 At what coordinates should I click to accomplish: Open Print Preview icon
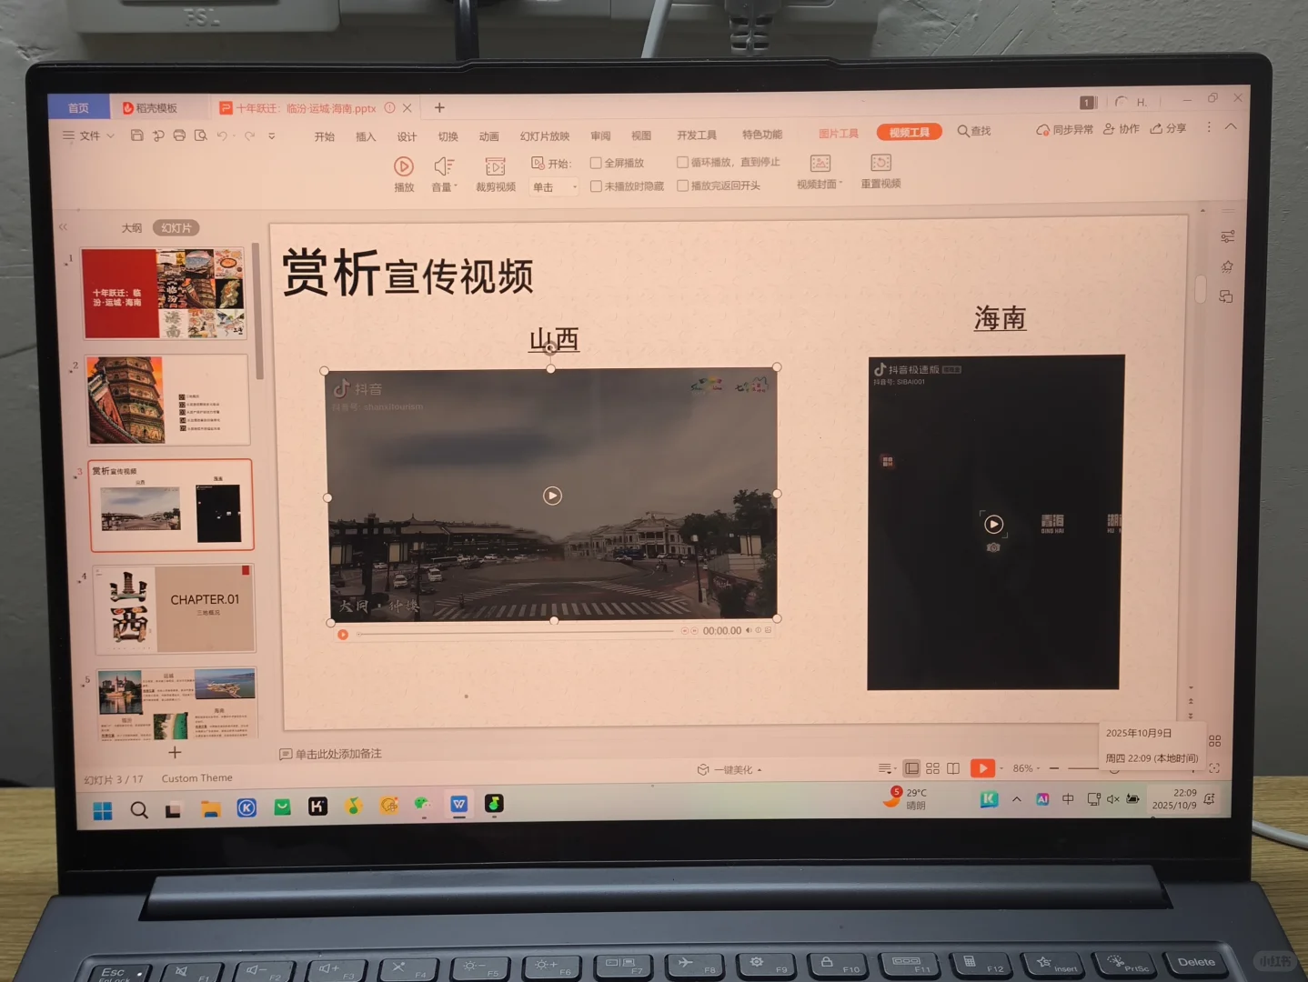pyautogui.click(x=200, y=135)
